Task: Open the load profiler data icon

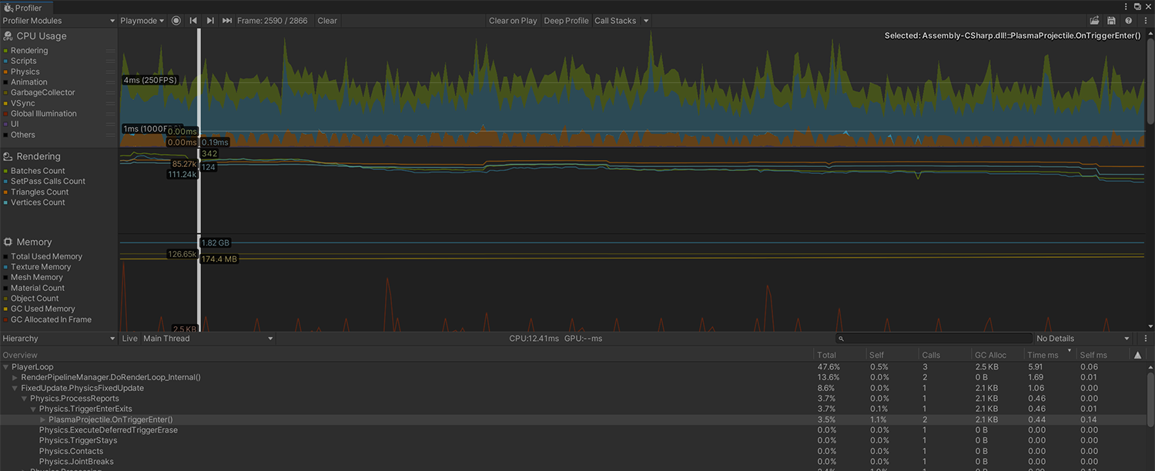Action: pos(1094,21)
